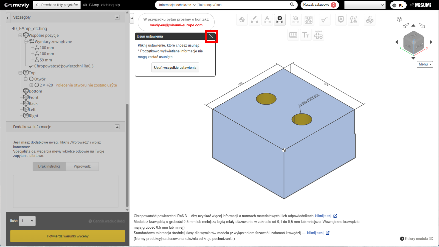Choose the 'Brak instrukcji' option

49,166
